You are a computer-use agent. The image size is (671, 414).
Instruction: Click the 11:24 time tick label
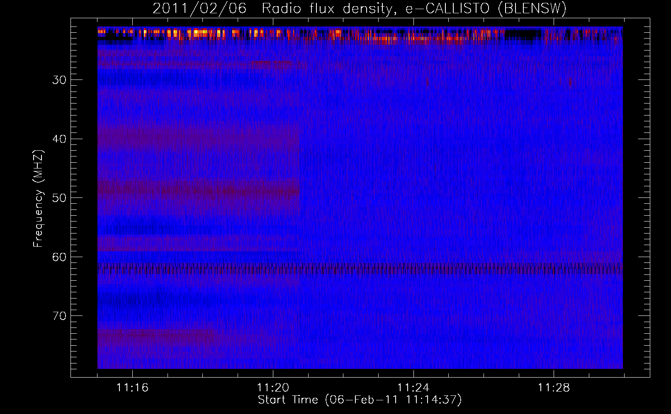(x=413, y=388)
